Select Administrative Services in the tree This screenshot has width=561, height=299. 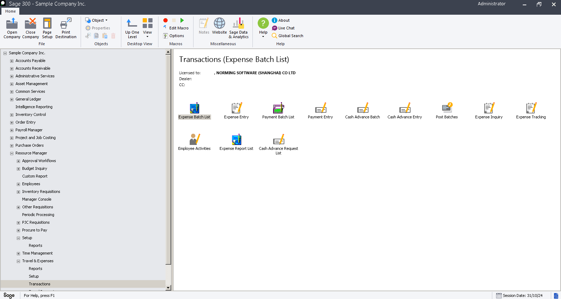(x=35, y=76)
